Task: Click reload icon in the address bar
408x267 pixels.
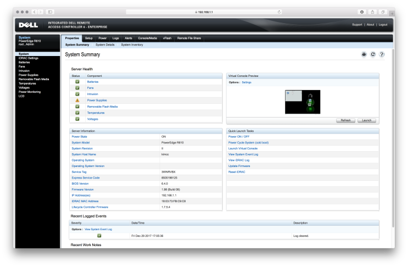Action: pyautogui.click(x=279, y=12)
